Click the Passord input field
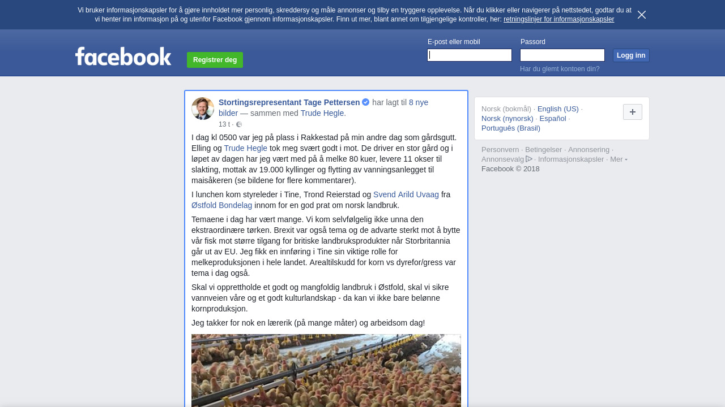This screenshot has width=725, height=407. point(562,55)
